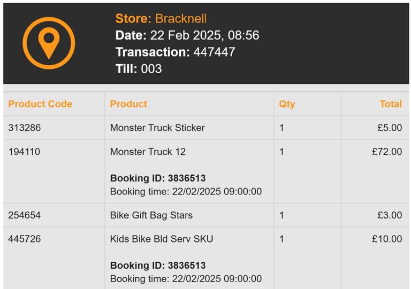Screen dimensions: 411x289
Task: Click the orange location pin icon
Action: [x=49, y=43]
